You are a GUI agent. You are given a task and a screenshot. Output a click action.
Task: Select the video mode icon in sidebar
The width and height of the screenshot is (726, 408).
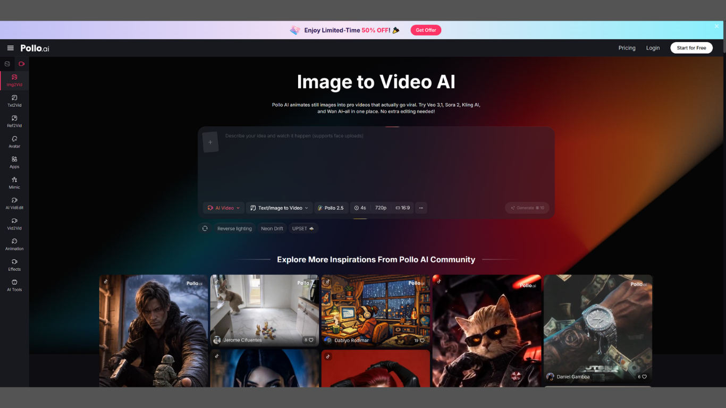point(21,64)
